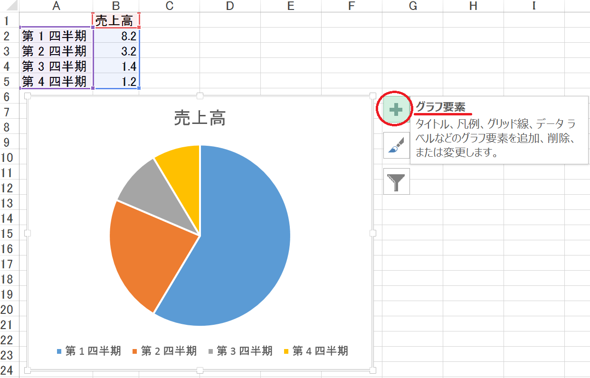Select cell A3 第 2 四半期

click(56, 51)
